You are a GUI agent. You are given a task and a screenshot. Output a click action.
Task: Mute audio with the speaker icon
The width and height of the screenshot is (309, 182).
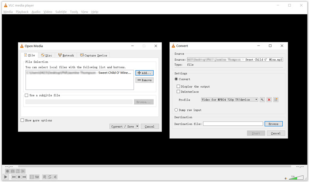pos(286,178)
